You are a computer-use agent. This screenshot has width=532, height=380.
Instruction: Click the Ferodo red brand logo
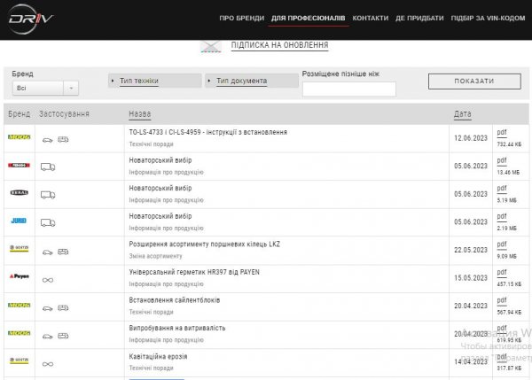(19, 165)
